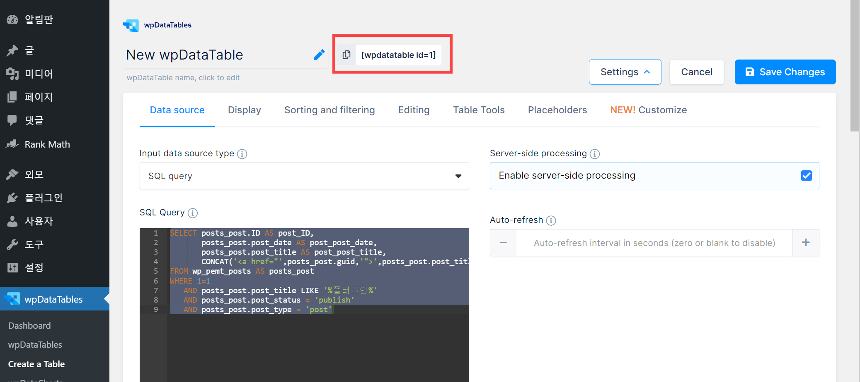The height and width of the screenshot is (382, 860).
Task: Click the auto-refresh interval input field
Action: click(x=654, y=243)
